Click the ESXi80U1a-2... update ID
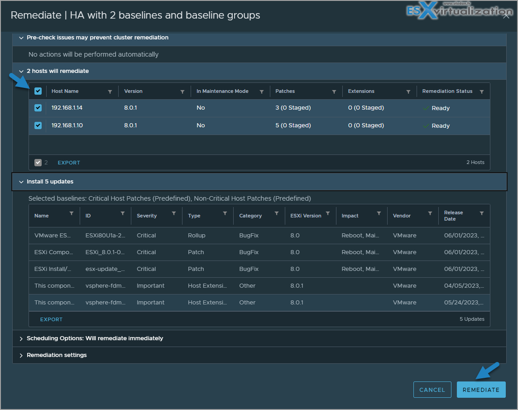The height and width of the screenshot is (410, 518). click(x=106, y=236)
